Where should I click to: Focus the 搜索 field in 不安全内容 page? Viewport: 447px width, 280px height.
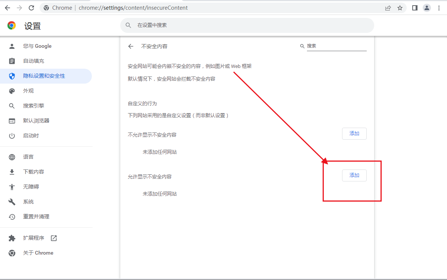[x=337, y=46]
